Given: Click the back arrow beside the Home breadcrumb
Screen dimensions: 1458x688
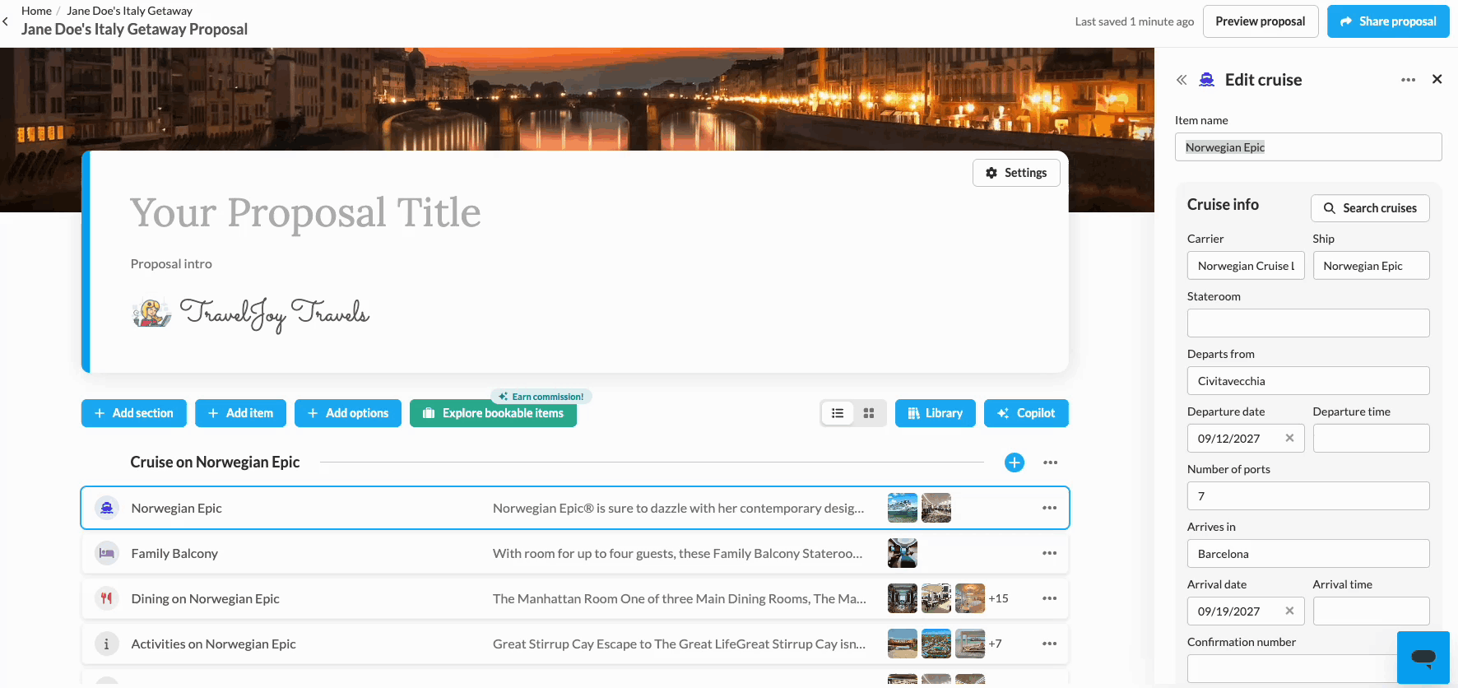Looking at the screenshot, I should [5, 21].
